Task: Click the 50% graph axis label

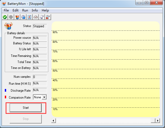Action: (55, 71)
